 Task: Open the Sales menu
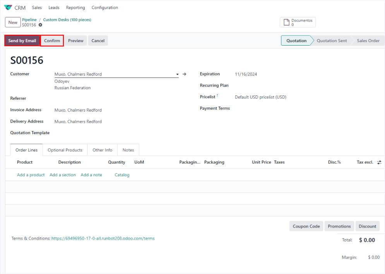click(37, 8)
